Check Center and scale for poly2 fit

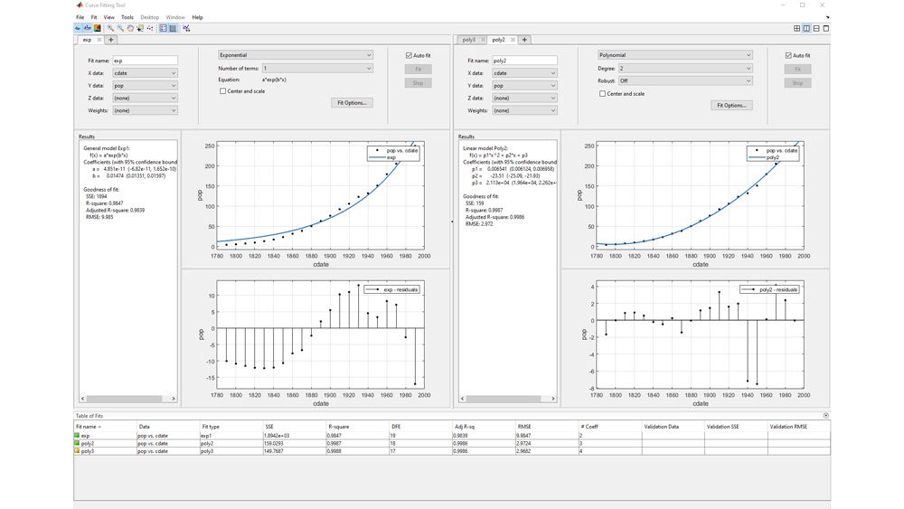[603, 93]
